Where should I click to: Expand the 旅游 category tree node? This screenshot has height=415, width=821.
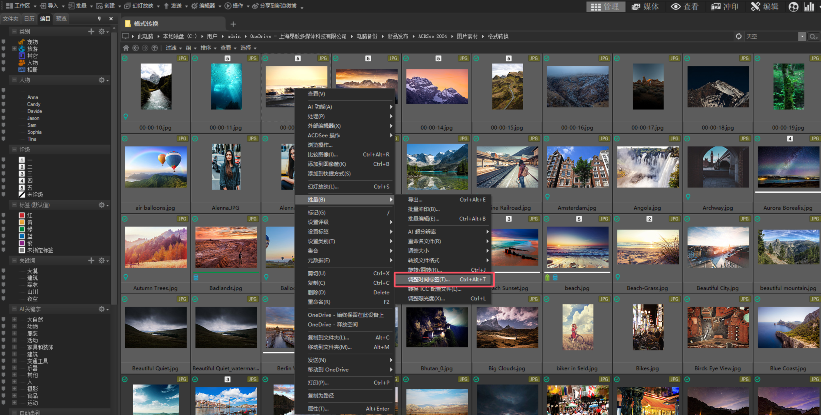coord(14,49)
